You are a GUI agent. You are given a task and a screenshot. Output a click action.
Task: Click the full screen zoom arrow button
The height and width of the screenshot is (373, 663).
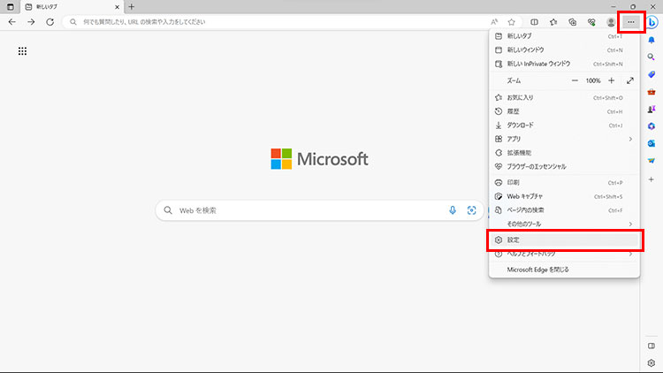coord(629,80)
